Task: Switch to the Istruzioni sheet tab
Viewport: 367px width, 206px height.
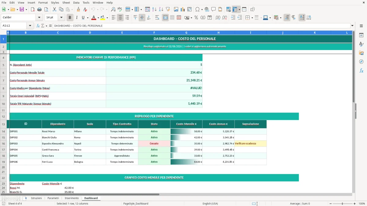Action: [x=36, y=198]
